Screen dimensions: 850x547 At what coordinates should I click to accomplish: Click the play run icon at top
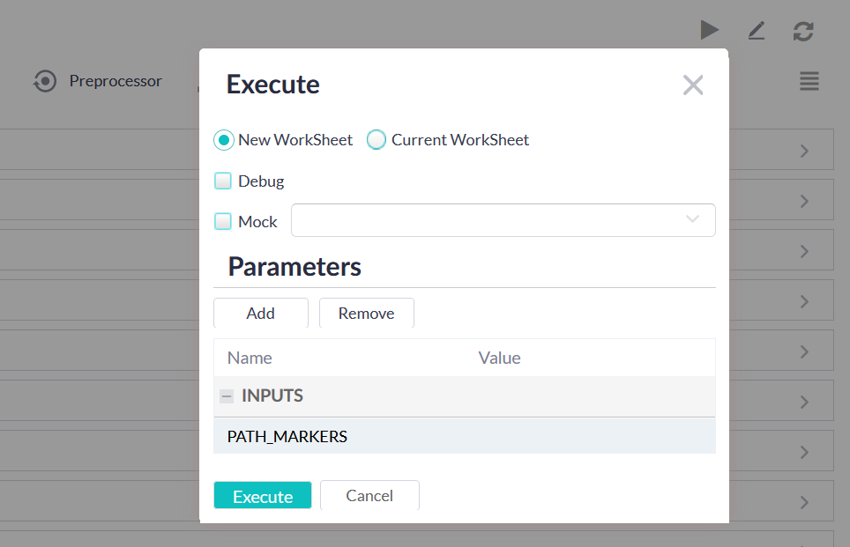point(710,31)
